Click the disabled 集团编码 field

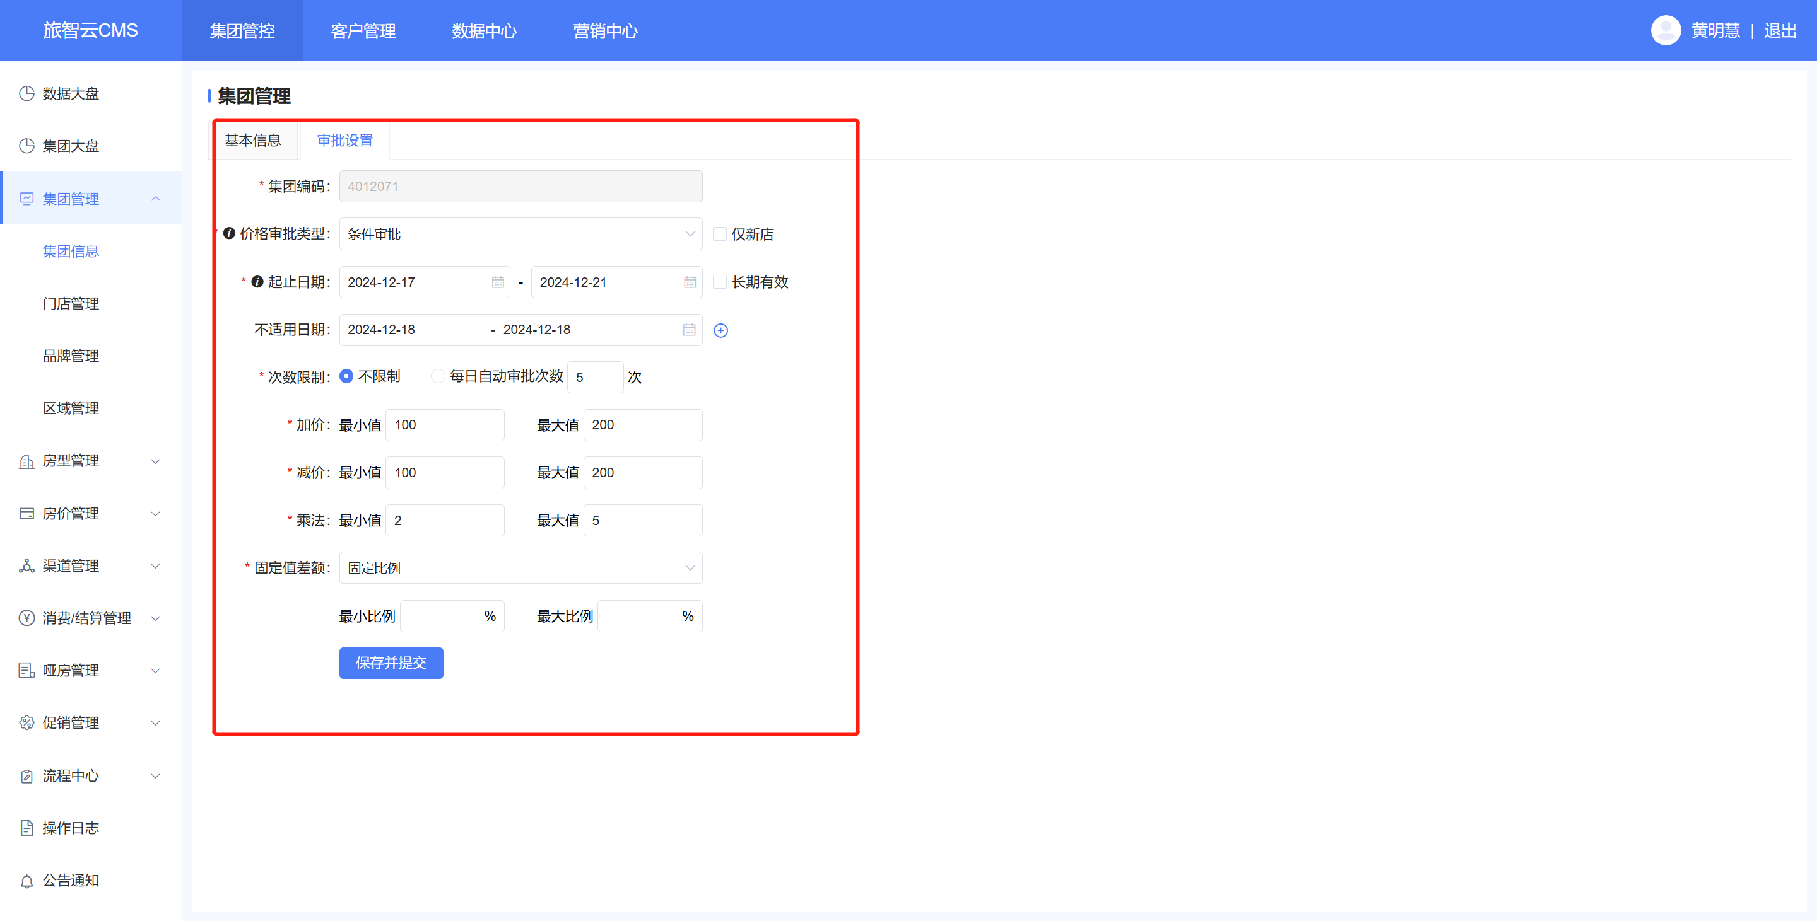(520, 186)
